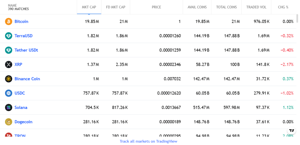Click the XRP logo icon
This screenshot has width=300, height=145.
(x=8, y=64)
